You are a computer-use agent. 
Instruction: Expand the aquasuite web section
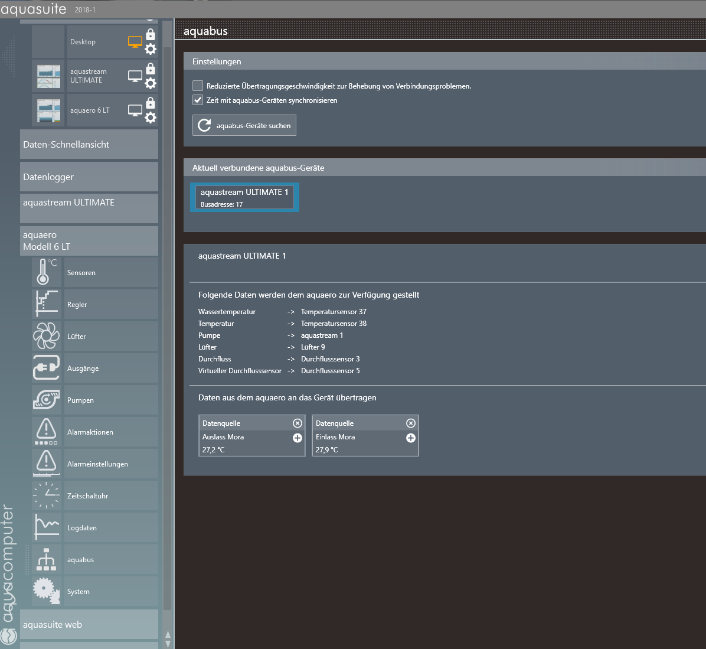pos(89,625)
